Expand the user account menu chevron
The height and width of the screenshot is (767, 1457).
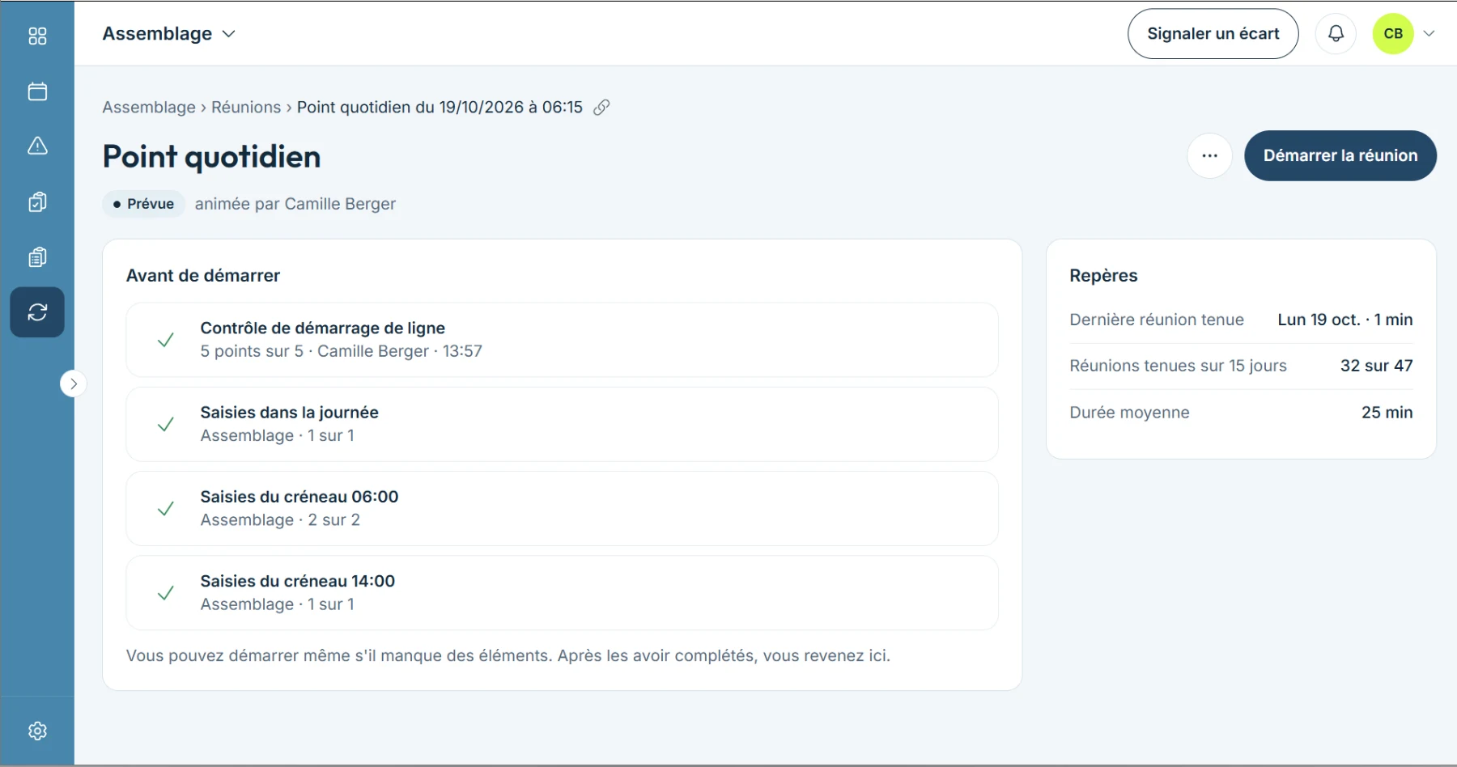tap(1429, 34)
